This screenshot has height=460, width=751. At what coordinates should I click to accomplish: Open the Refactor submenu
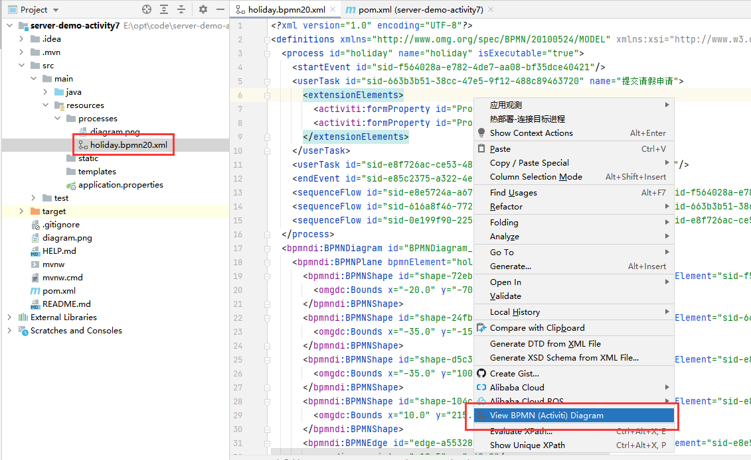[574, 207]
